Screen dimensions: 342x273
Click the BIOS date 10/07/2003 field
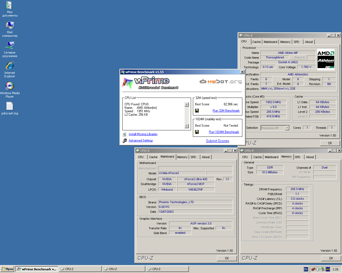click(195, 212)
